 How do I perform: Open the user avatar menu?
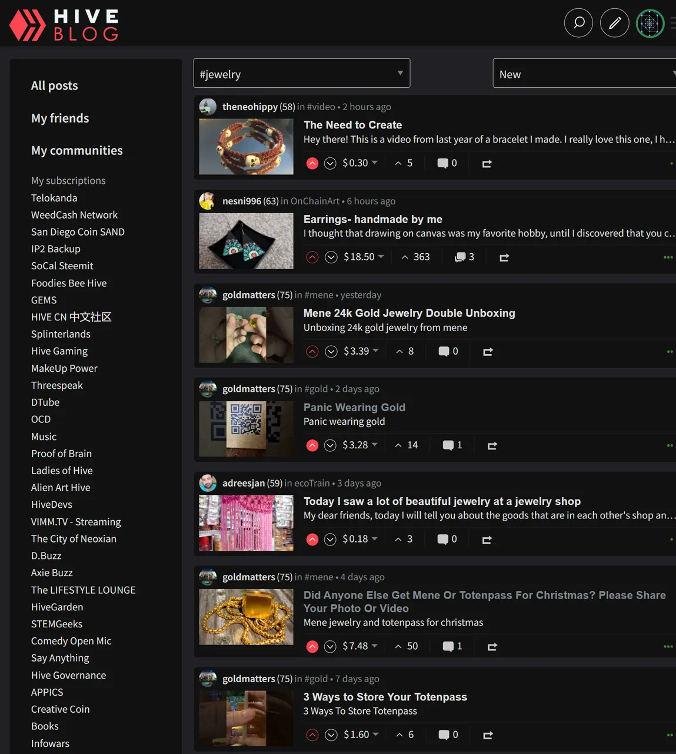pyautogui.click(x=650, y=23)
